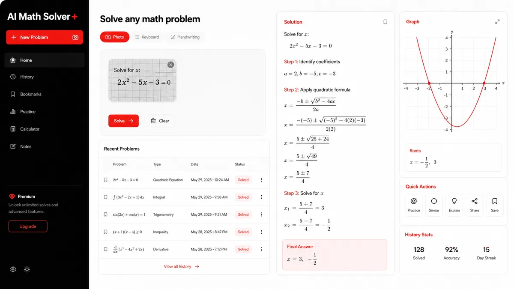Open more options for Trigonometry row
The image size is (514, 289).
pyautogui.click(x=262, y=215)
